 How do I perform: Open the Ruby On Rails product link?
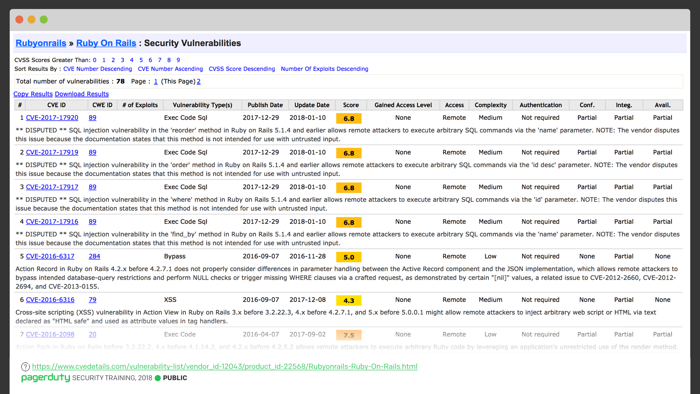click(x=106, y=43)
